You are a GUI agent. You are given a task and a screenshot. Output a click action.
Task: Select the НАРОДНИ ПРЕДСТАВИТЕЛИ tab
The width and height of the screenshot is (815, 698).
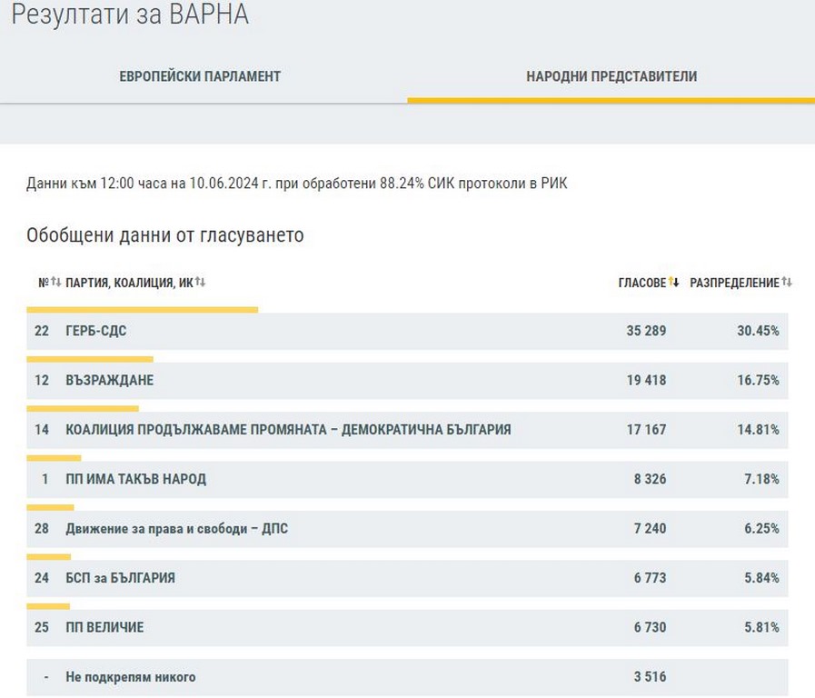click(611, 76)
